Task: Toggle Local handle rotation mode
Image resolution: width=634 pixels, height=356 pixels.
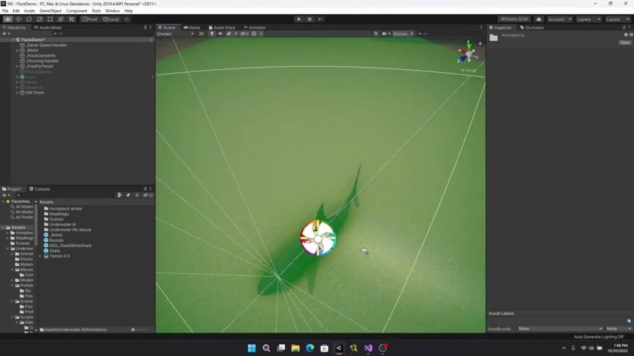Action: click(111, 19)
